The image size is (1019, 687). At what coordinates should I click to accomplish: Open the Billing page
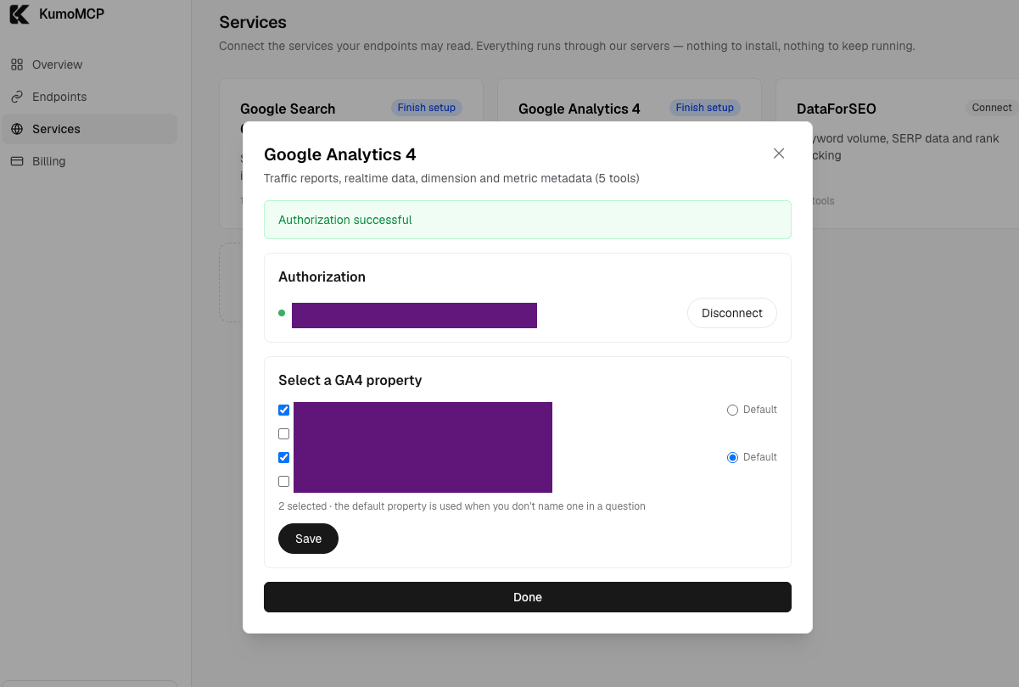pos(89,161)
